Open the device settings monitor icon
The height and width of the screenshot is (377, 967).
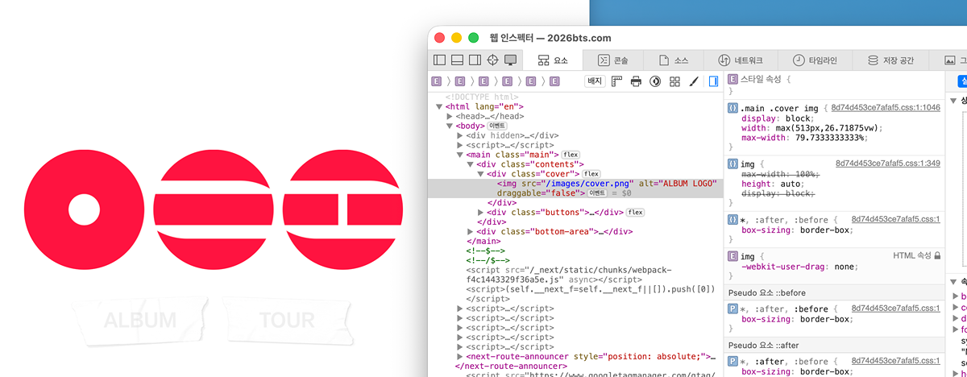click(510, 60)
